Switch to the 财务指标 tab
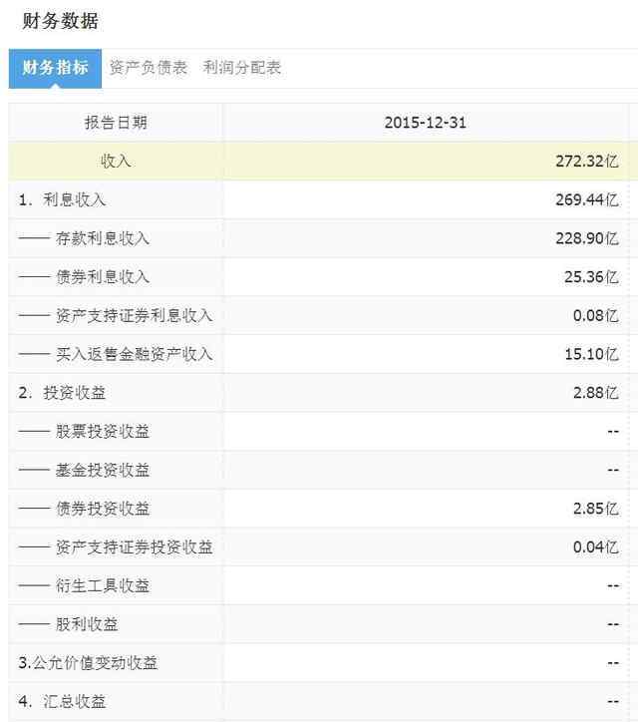Viewport: 638px width, 722px height. (x=55, y=68)
